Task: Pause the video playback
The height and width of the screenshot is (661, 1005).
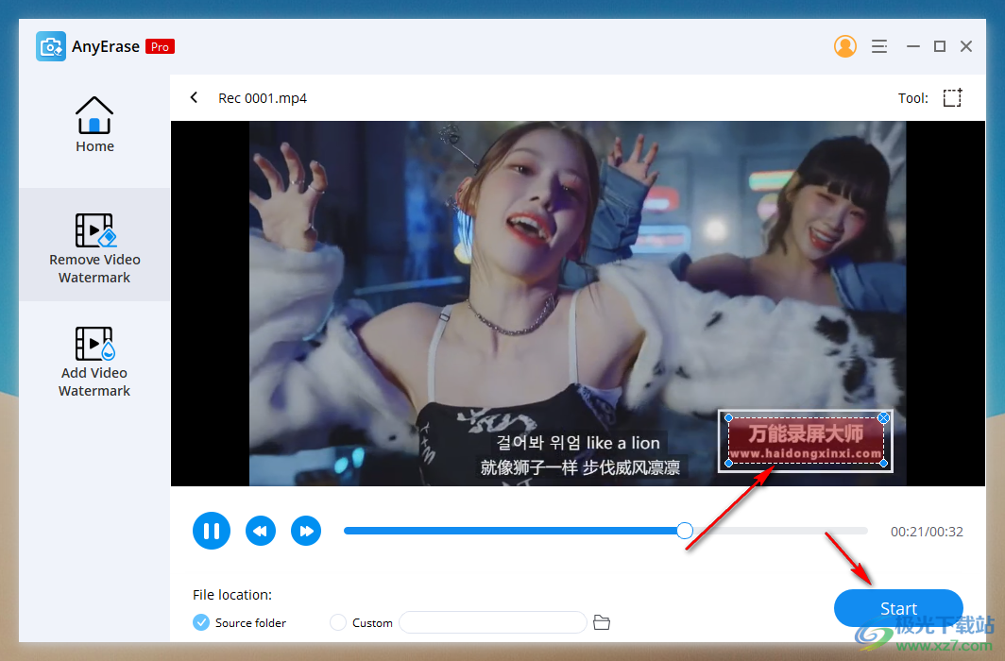Action: [x=212, y=531]
